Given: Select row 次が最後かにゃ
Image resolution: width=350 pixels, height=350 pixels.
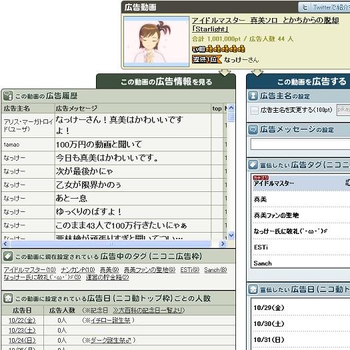Looking at the screenshot, I should [114, 171].
